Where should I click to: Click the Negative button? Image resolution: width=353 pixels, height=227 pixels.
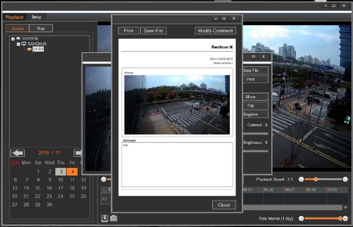coord(256,115)
